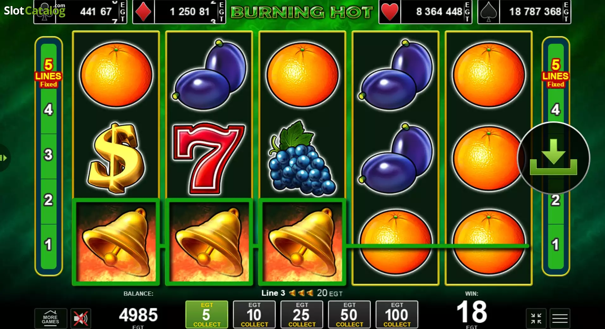Select the 10 EGT collect bet
This screenshot has width=605, height=329.
[254, 314]
